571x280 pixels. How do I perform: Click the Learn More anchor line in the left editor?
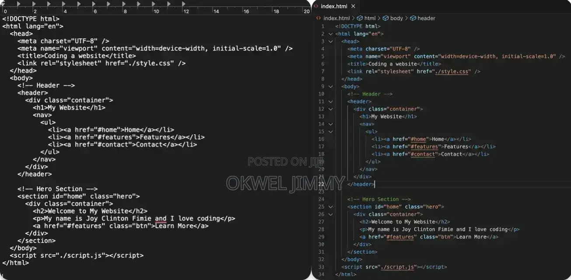(121, 226)
